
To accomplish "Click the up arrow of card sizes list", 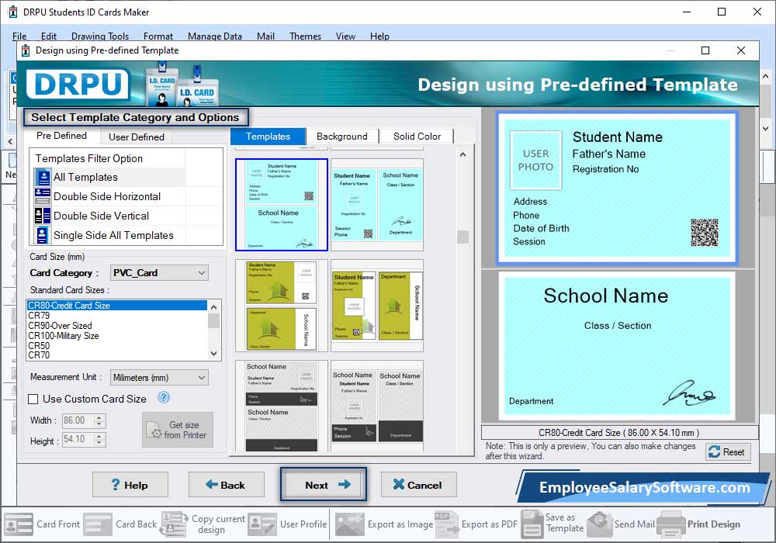I will click(214, 307).
